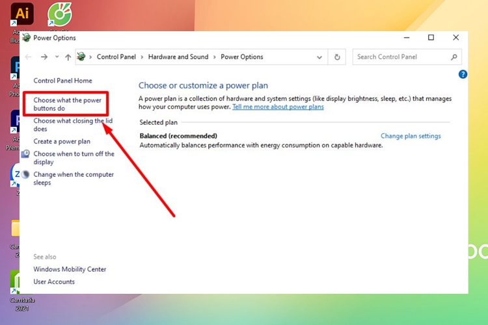Maximize the Power Options window
Image resolution: width=488 pixels, height=325 pixels.
tap(431, 38)
